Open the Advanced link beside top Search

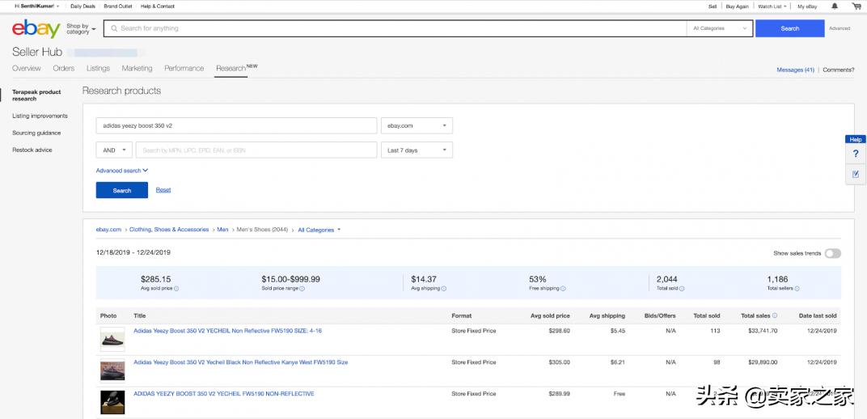click(x=840, y=28)
